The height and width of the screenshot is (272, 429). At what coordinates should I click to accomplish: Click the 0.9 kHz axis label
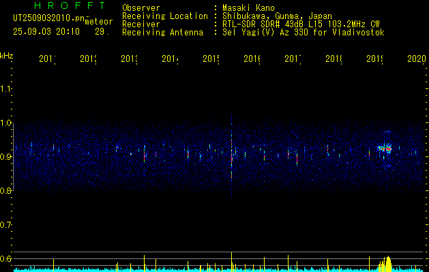pos(5,157)
